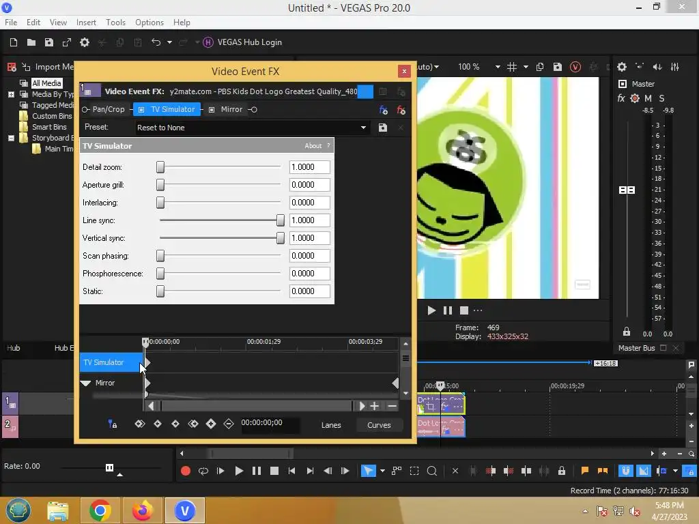The image size is (699, 524).
Task: Click the Static slider handle
Action: 160,291
